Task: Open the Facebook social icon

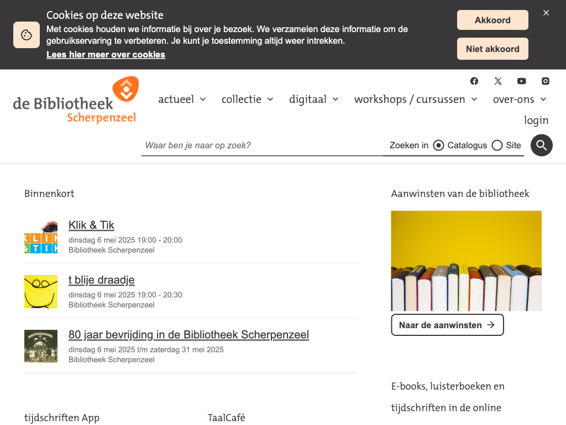Action: [x=474, y=81]
